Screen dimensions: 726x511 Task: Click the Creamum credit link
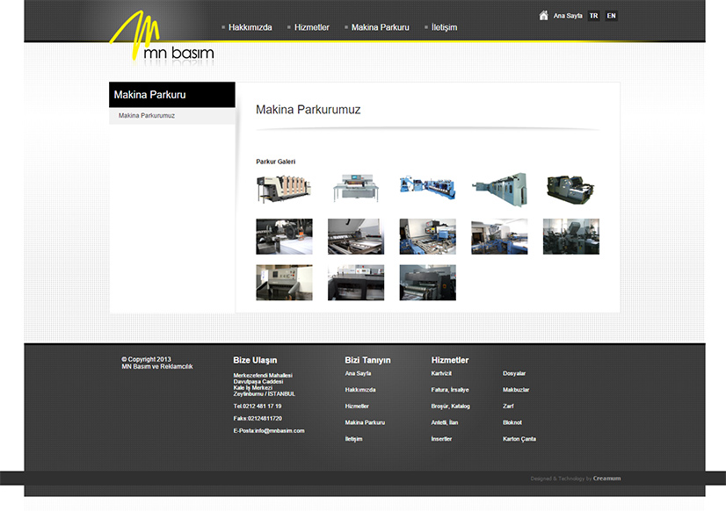click(606, 479)
